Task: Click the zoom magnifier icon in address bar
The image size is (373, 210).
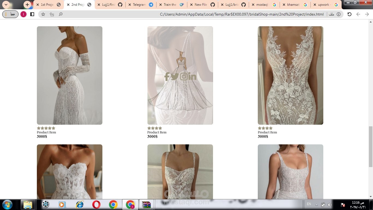Action: (61, 14)
